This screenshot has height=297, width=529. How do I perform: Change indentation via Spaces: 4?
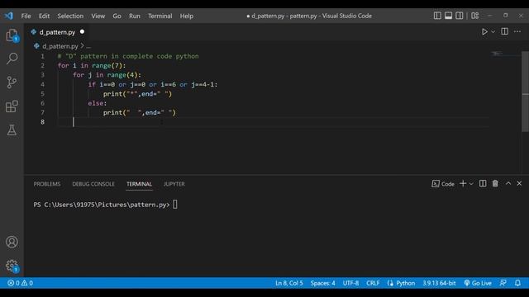click(x=323, y=283)
